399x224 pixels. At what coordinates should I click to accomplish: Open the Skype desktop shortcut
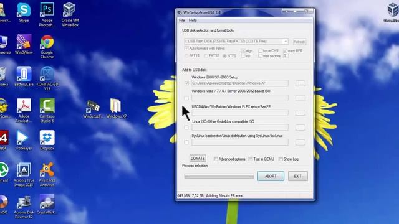[24, 12]
